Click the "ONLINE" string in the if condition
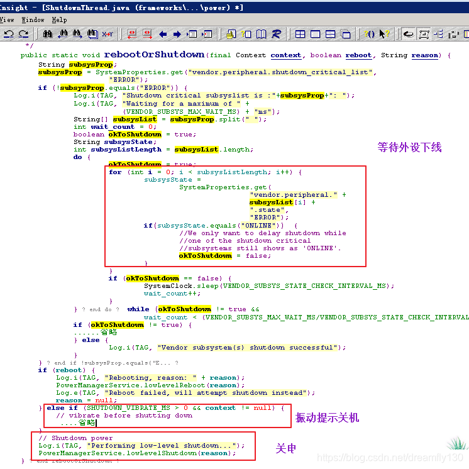The width and height of the screenshot is (469, 469). click(x=258, y=226)
